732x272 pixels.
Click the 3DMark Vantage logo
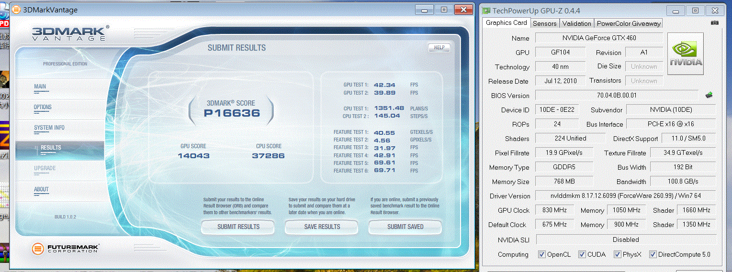point(71,33)
